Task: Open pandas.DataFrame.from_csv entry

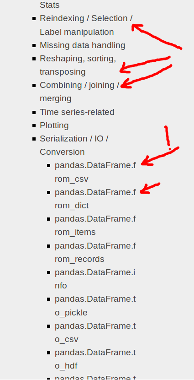Action: click(x=95, y=172)
